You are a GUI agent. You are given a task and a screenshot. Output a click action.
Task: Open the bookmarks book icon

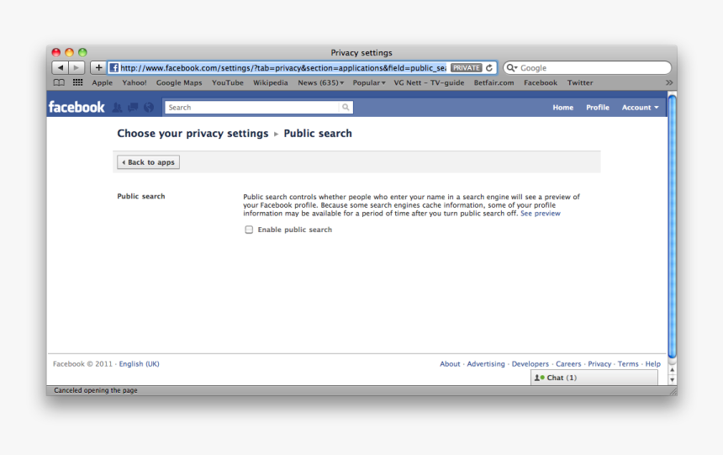pyautogui.click(x=59, y=82)
